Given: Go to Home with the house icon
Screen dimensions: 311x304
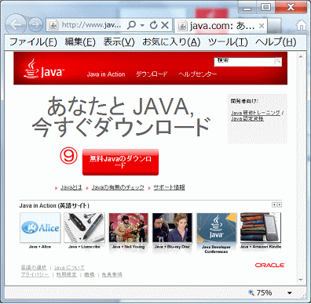Looking at the screenshot, I should 301,25.
